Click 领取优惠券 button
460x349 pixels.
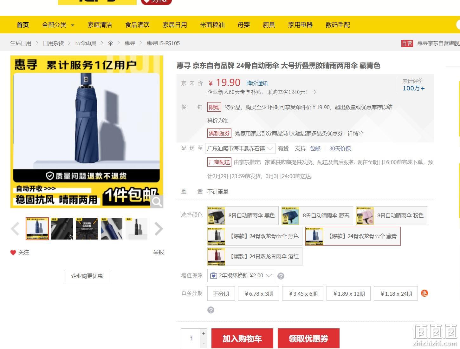[x=308, y=339]
